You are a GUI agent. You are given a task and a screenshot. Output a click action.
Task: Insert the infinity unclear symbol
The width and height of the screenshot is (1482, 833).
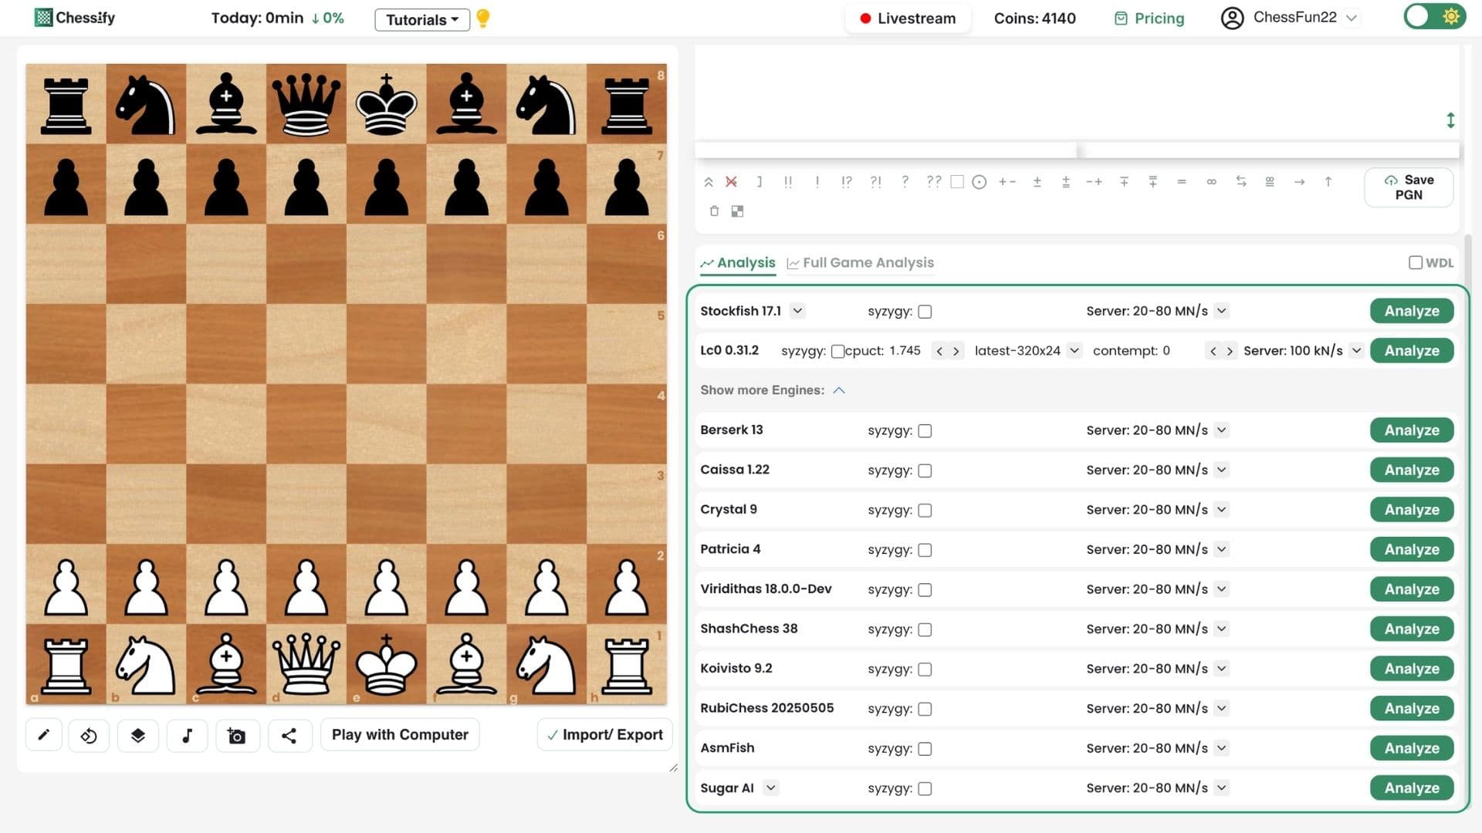point(1211,182)
